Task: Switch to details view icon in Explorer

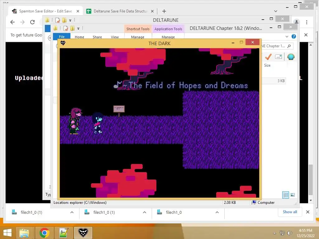Action: point(286,195)
